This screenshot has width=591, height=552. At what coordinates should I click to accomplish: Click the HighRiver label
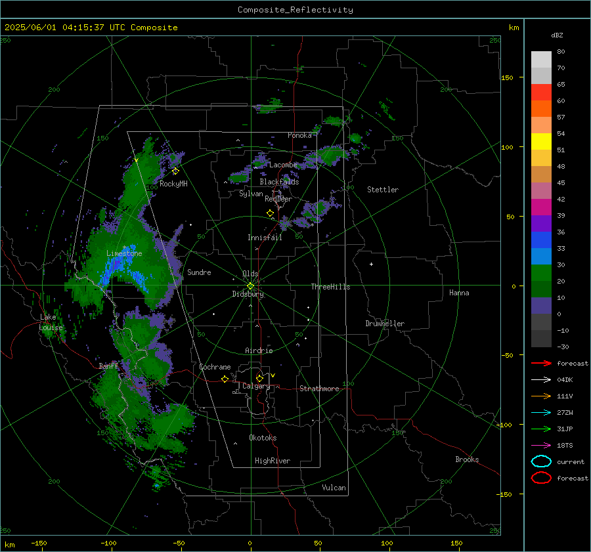click(x=272, y=461)
